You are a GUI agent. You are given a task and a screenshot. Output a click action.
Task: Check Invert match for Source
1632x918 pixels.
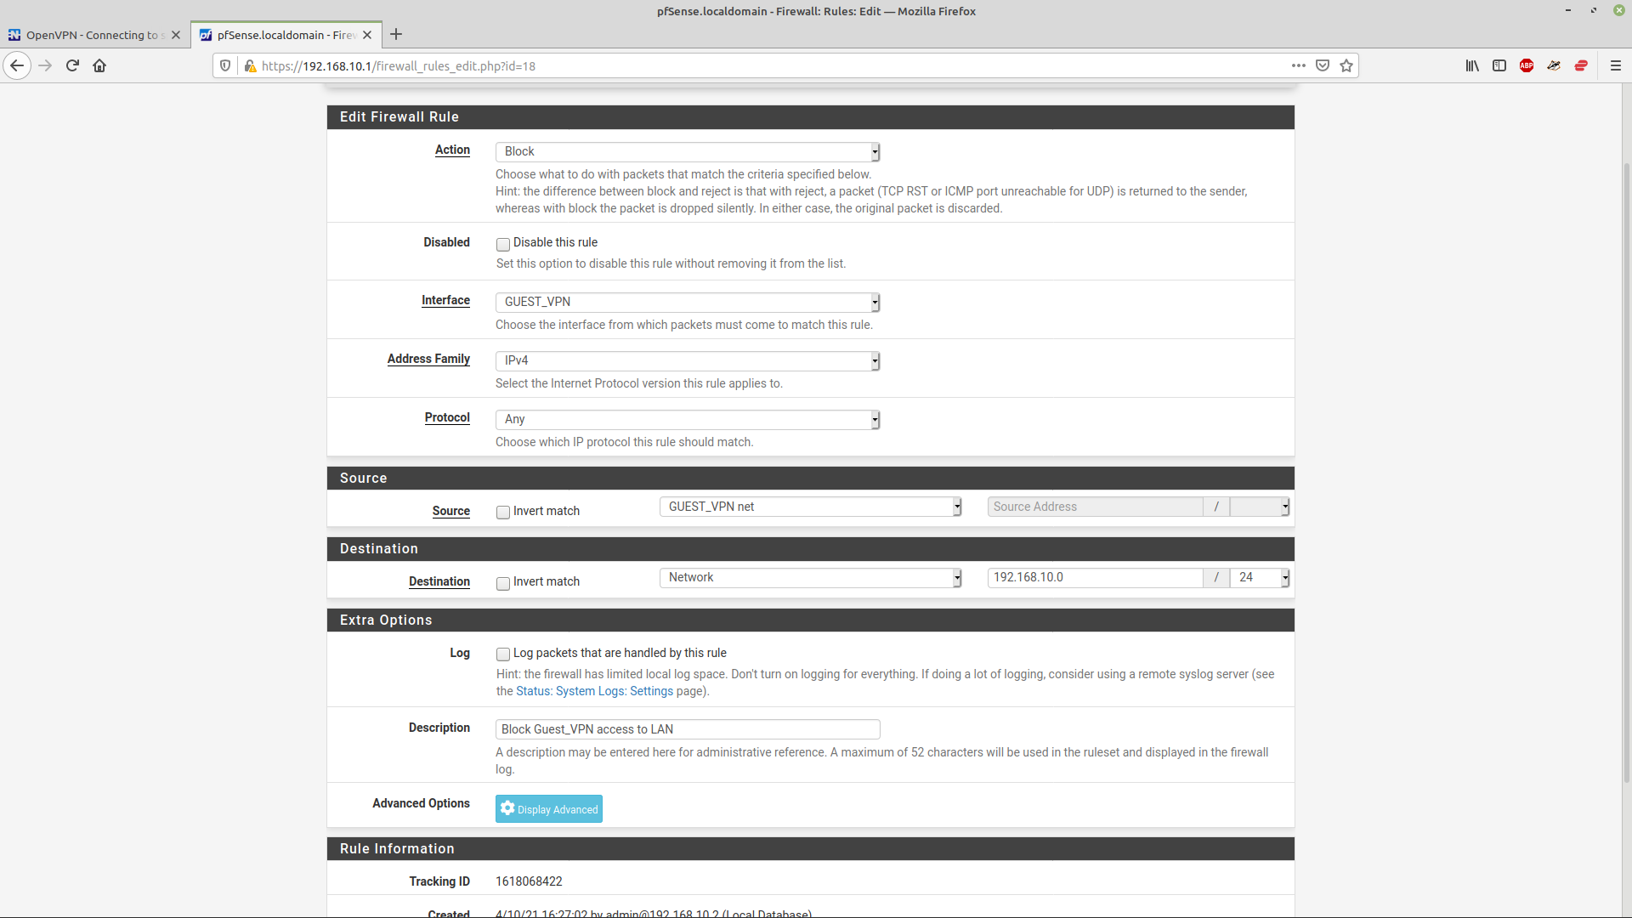pos(503,513)
